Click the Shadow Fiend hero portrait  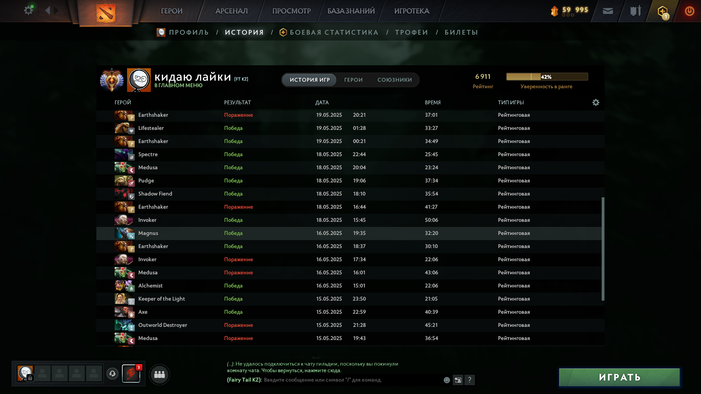[124, 194]
